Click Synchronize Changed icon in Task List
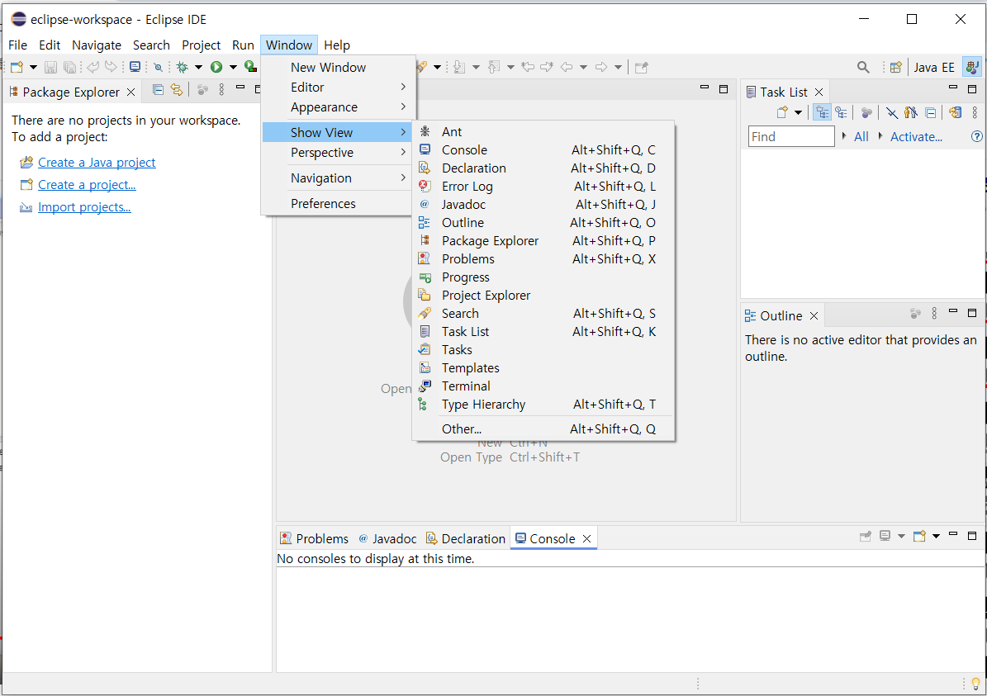987x696 pixels. click(x=956, y=112)
